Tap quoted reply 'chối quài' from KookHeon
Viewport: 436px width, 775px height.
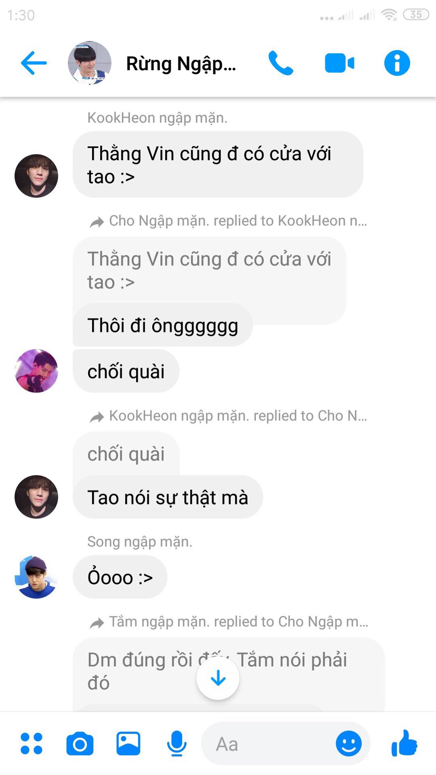point(126,454)
